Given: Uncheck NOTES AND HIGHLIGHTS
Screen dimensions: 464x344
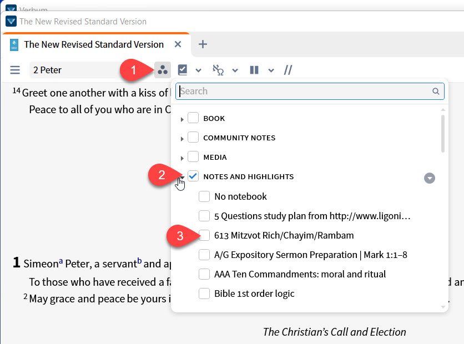Looking at the screenshot, I should click(x=193, y=176).
